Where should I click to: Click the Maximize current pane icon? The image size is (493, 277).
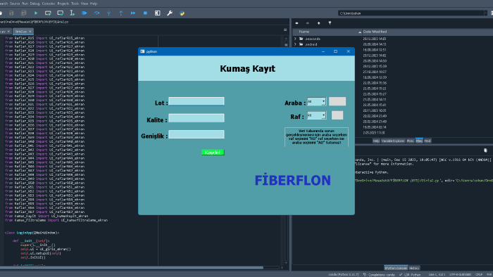tap(158, 13)
